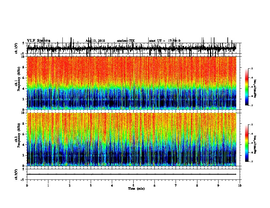270x208 pixels.
Task: Click the "-3" label on ch.1 color bar
Action: [x=252, y=68]
